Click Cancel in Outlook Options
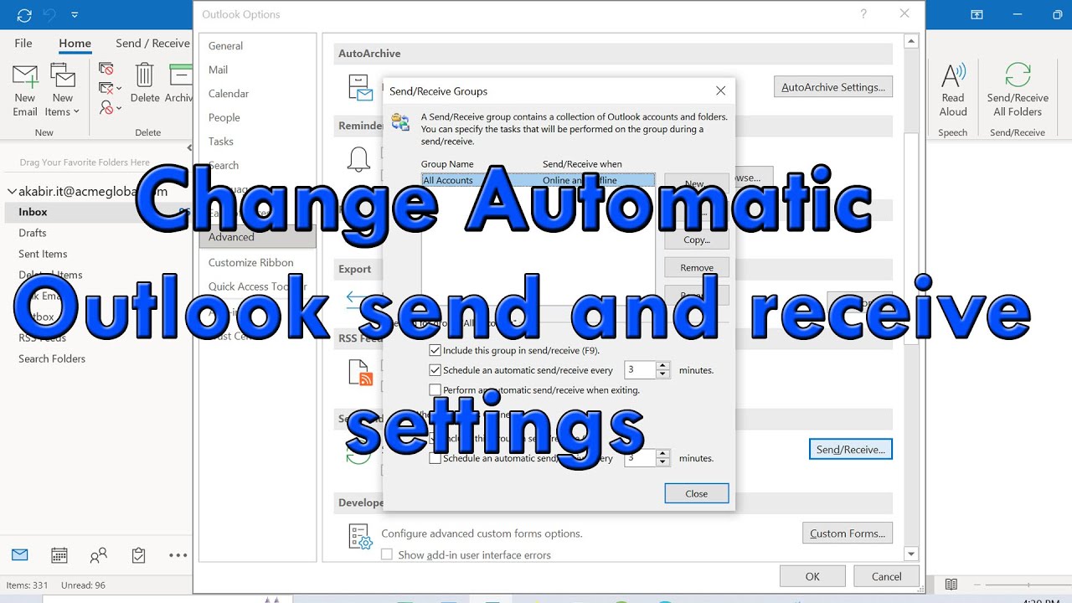This screenshot has height=603, width=1072. [886, 576]
